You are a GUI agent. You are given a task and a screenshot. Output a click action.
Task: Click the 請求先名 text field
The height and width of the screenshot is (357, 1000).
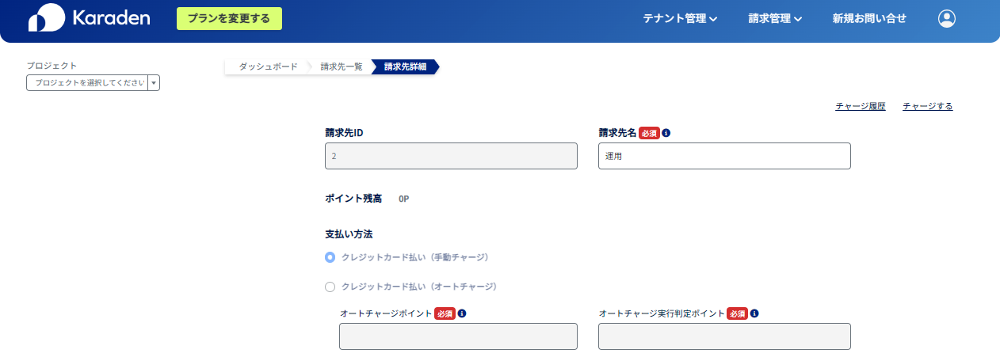(x=724, y=156)
